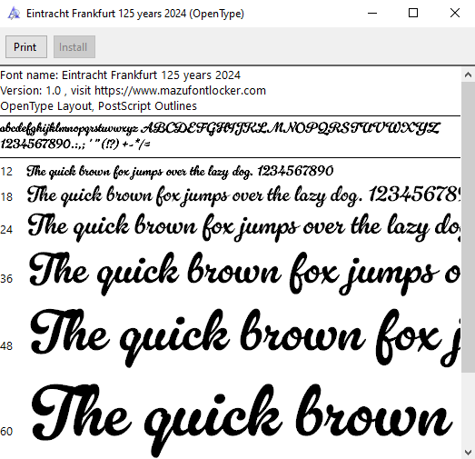The image size is (475, 459).
Task: Click the Print button
Action: coord(26,47)
